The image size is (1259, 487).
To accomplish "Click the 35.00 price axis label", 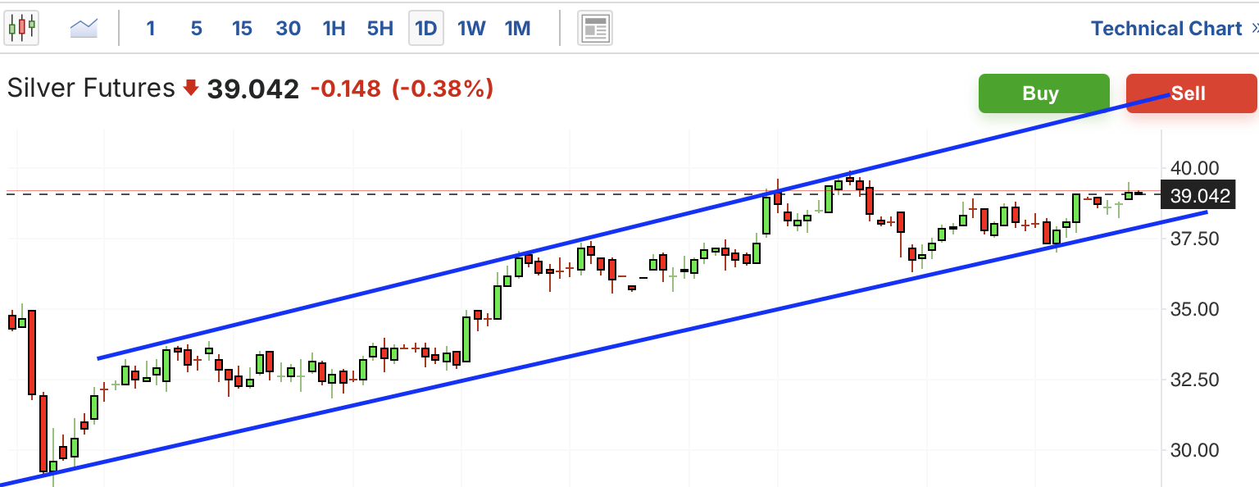I will point(1195,309).
